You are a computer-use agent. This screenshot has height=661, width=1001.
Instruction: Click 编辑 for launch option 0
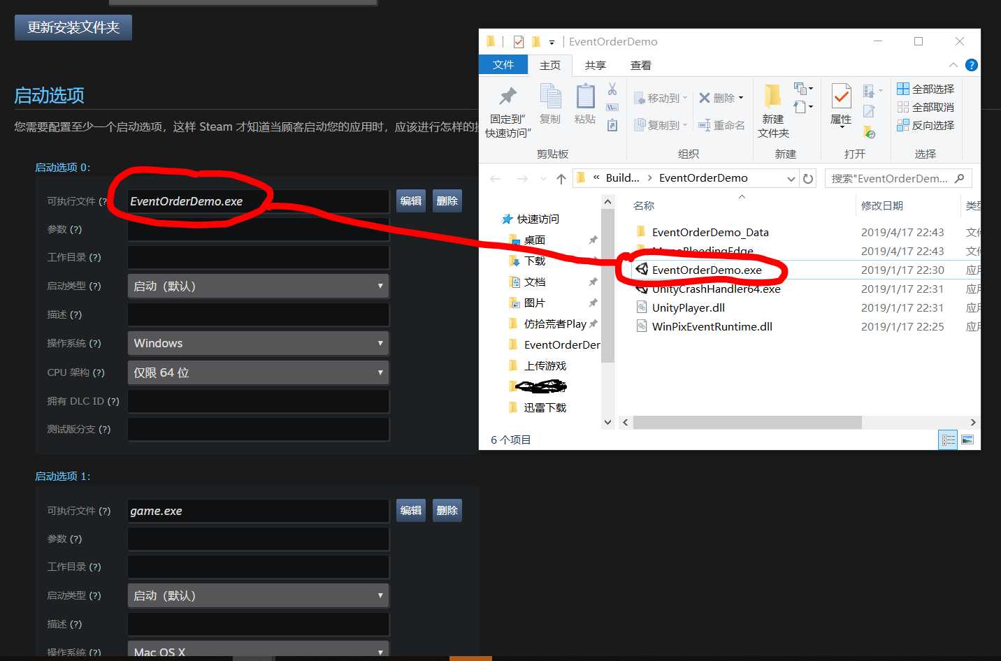click(x=411, y=201)
